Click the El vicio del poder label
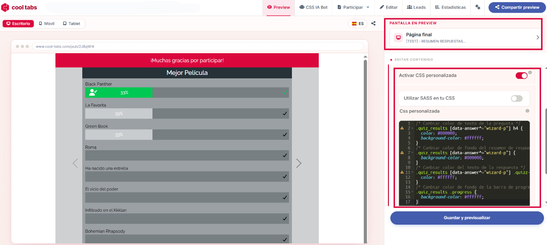547x245 pixels. click(x=102, y=189)
